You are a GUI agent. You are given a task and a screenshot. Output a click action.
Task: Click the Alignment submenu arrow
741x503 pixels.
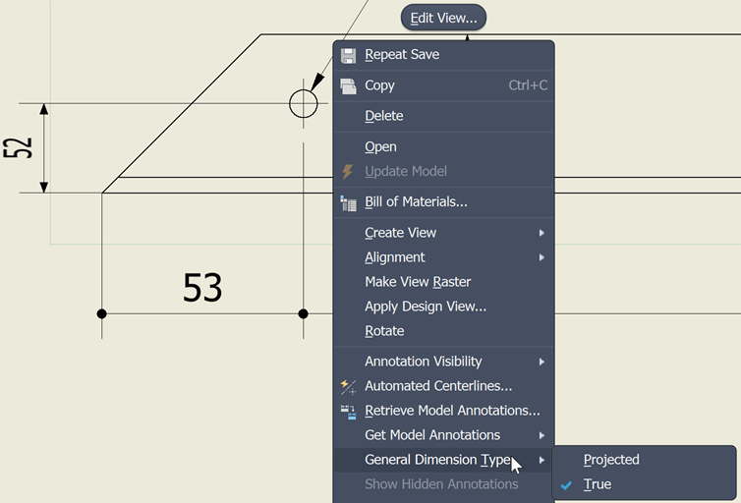coord(541,257)
